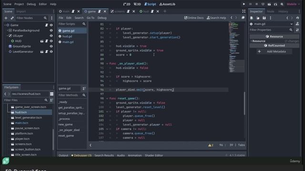The width and height of the screenshot is (305, 171).
Task: Fold the if player block at line 82
Action: coord(107,28)
